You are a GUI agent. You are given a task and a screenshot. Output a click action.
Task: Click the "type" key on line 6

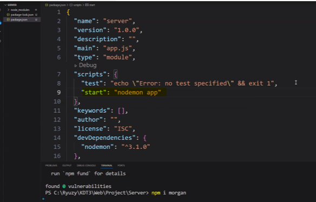point(84,57)
